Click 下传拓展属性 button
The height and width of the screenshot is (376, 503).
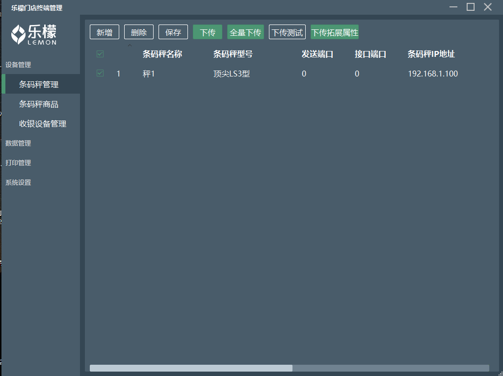pos(335,32)
